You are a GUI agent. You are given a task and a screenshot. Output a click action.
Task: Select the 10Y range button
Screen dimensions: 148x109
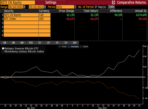pyautogui.click(x=75, y=43)
